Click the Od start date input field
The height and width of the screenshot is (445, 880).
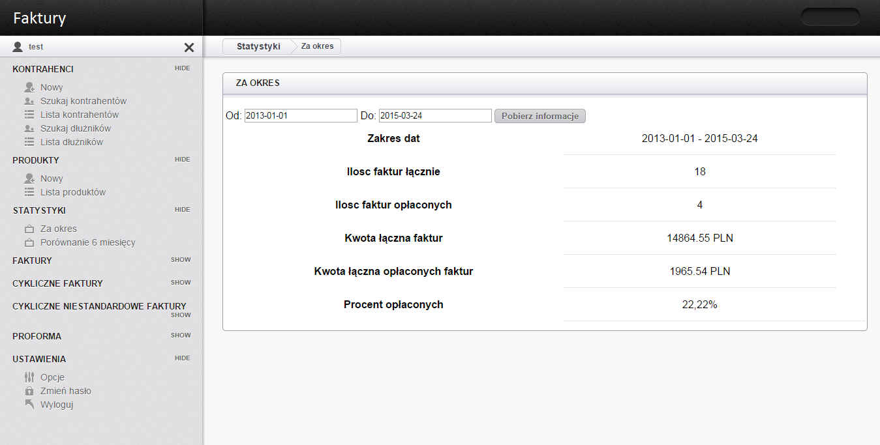coord(301,116)
